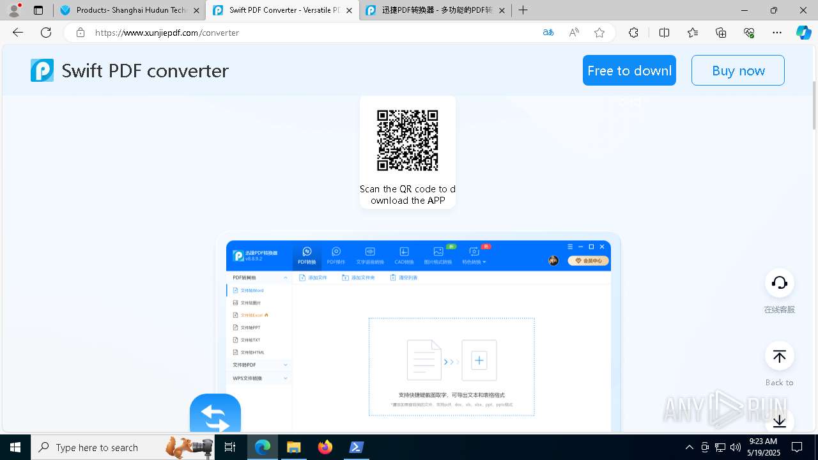818x460 pixels.
Task: Select PDF操作 tab in app preview
Action: (336, 256)
